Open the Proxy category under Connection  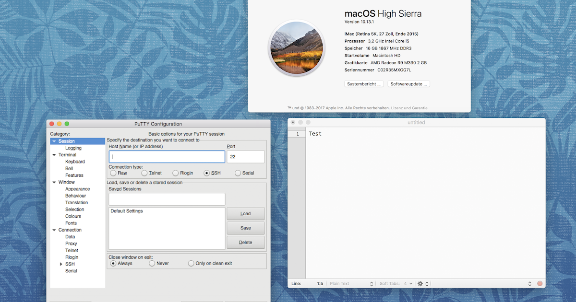tap(71, 244)
